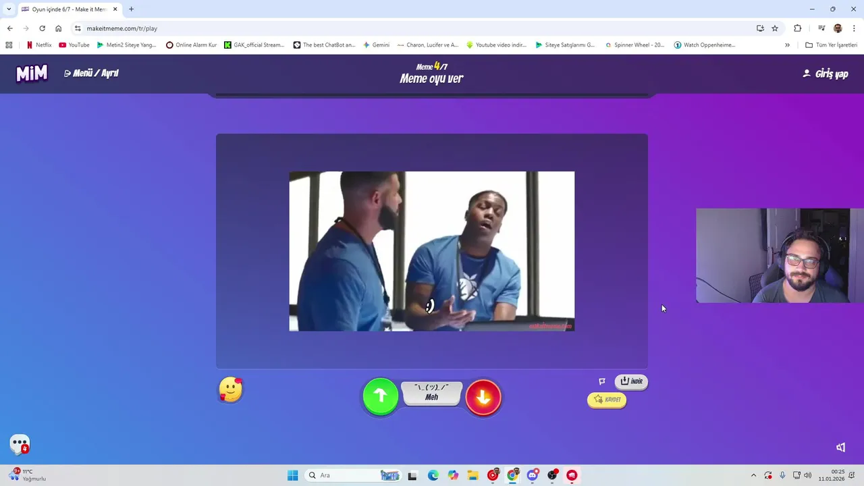Open Task View on the taskbar
The width and height of the screenshot is (864, 486).
click(x=412, y=475)
